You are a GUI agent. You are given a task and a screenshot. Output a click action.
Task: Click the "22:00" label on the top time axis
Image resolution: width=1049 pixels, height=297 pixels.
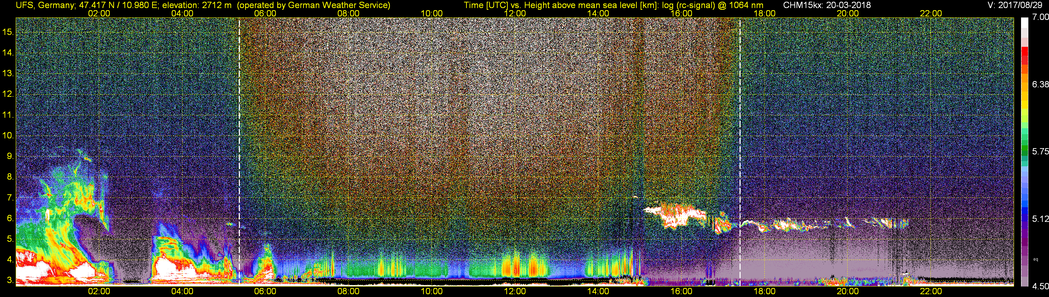[931, 13]
